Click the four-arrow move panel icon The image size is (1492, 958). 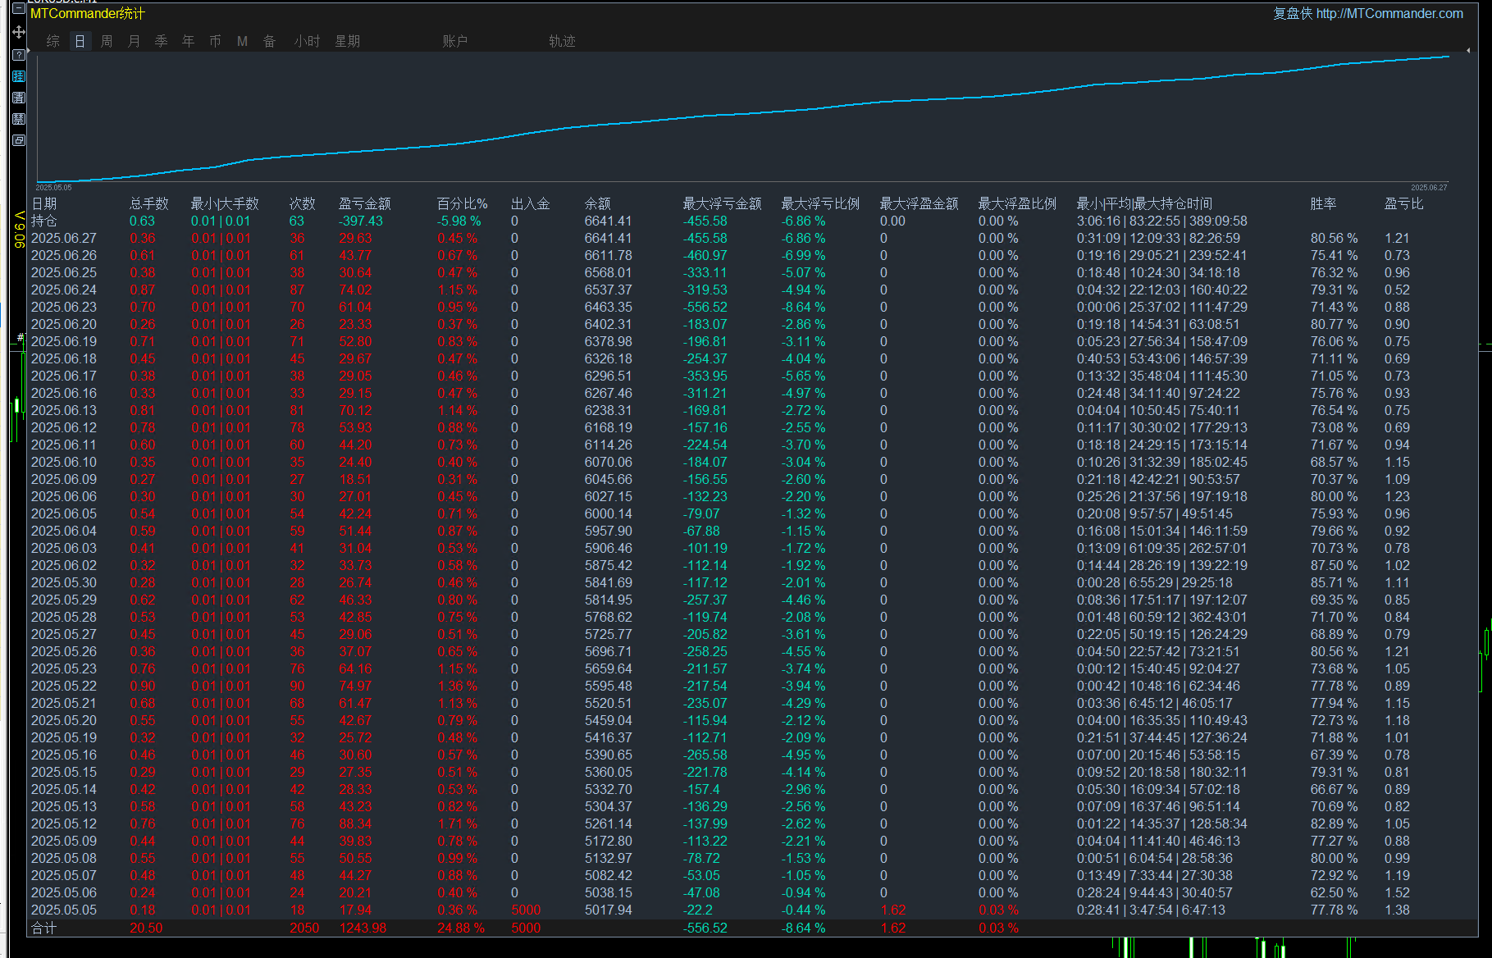click(19, 32)
